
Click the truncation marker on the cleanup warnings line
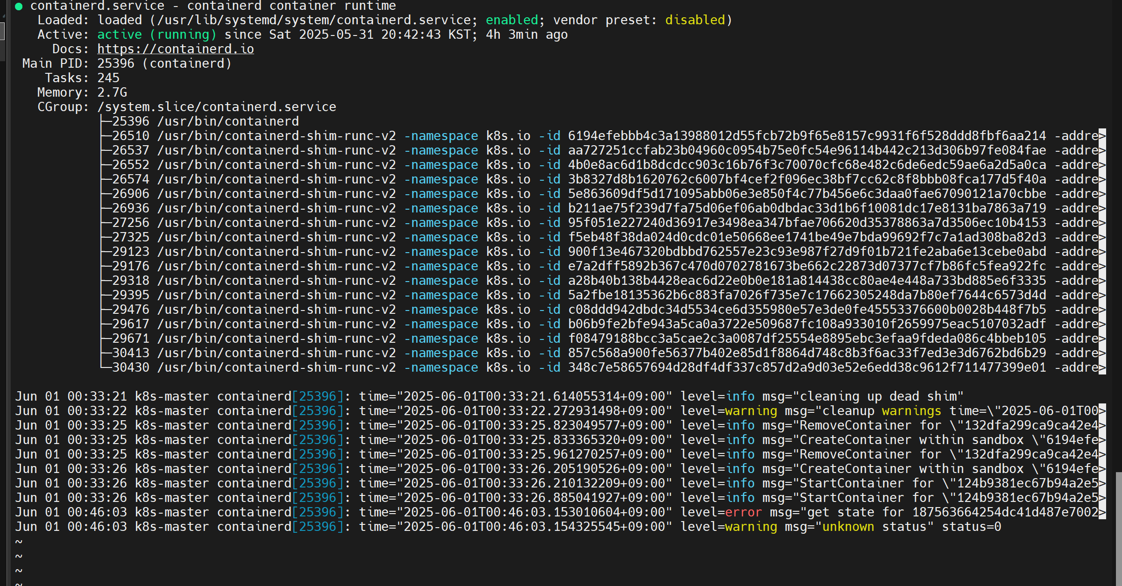click(x=1102, y=411)
